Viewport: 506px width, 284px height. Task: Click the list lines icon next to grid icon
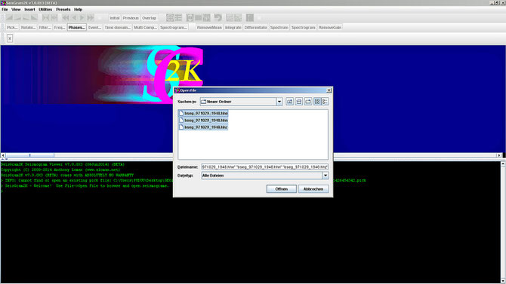[x=178, y=18]
